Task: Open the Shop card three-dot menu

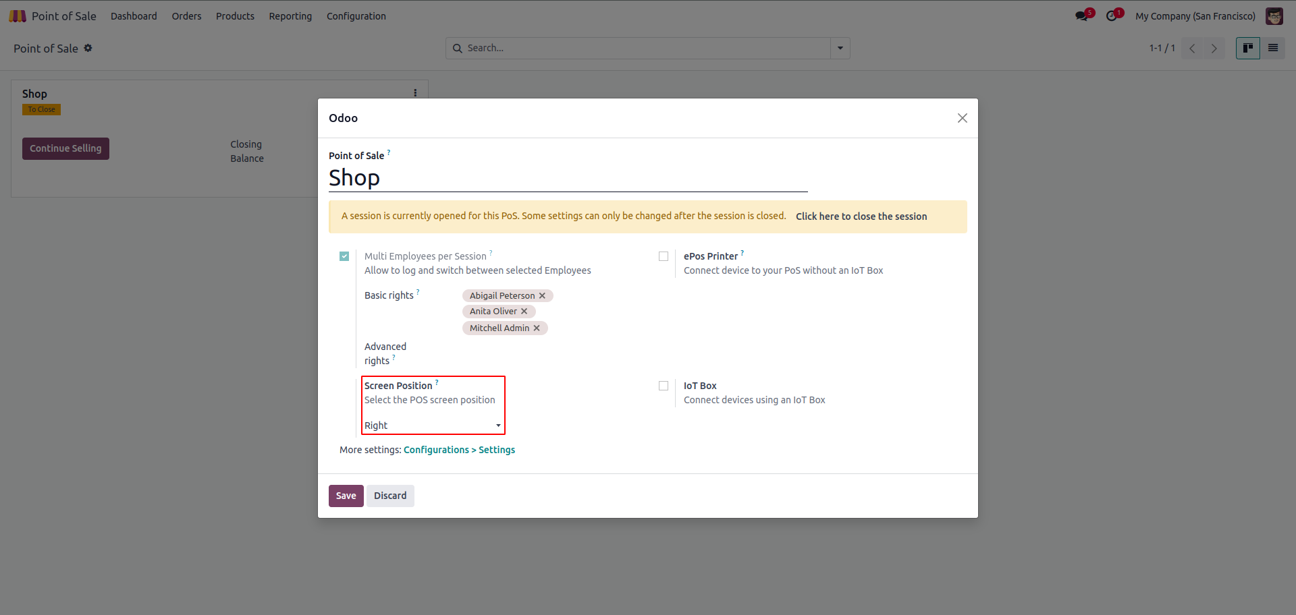Action: click(415, 93)
